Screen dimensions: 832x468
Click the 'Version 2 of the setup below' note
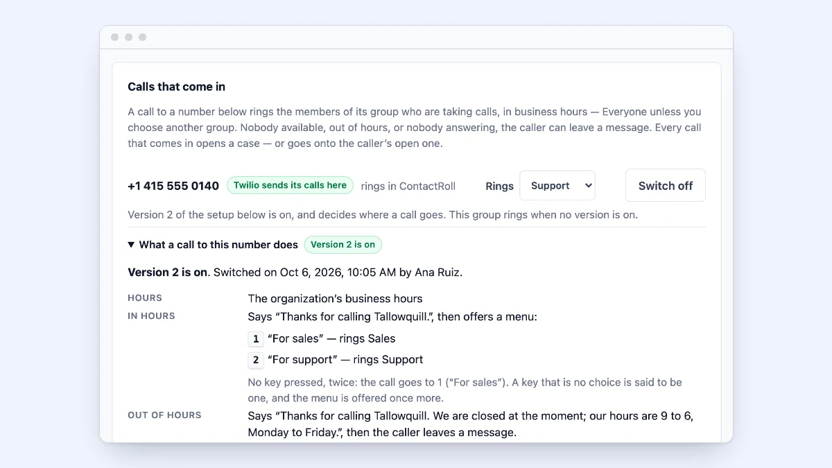click(x=383, y=215)
